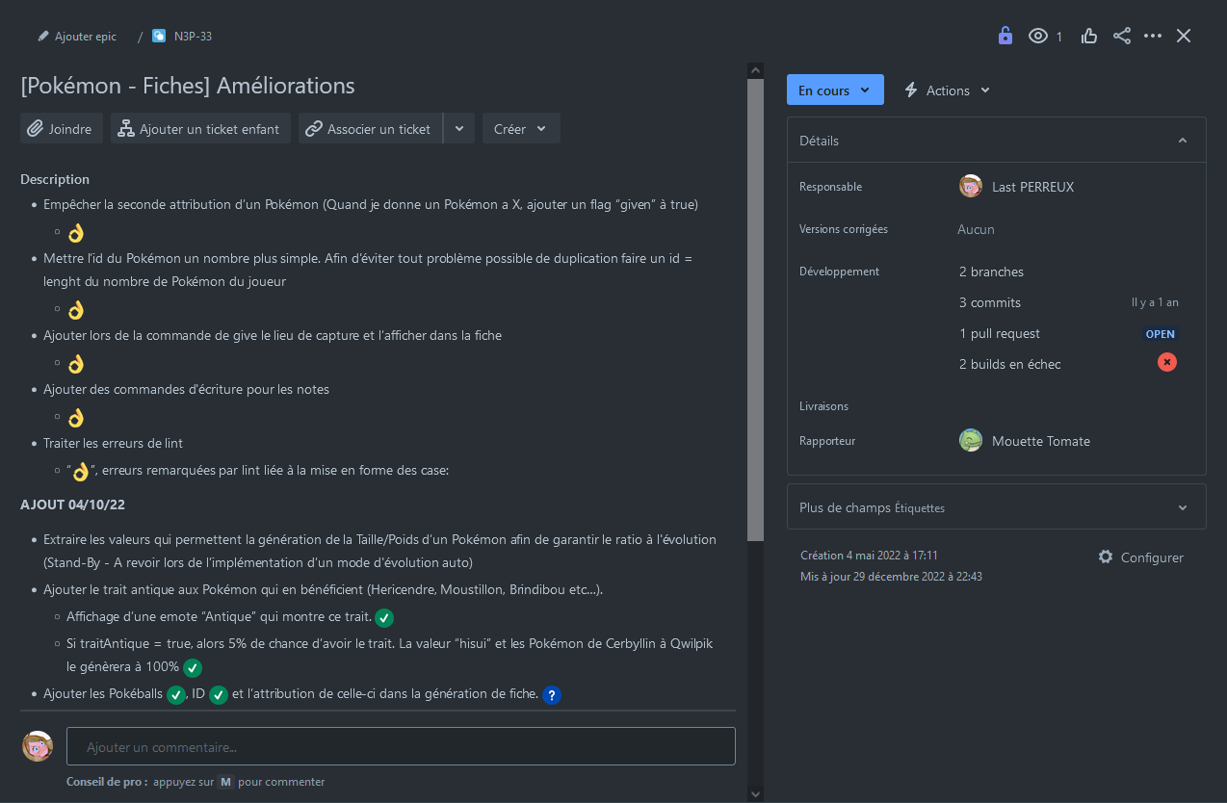Image resolution: width=1227 pixels, height=803 pixels.
Task: Open the Créer dropdown
Action: [521, 128]
